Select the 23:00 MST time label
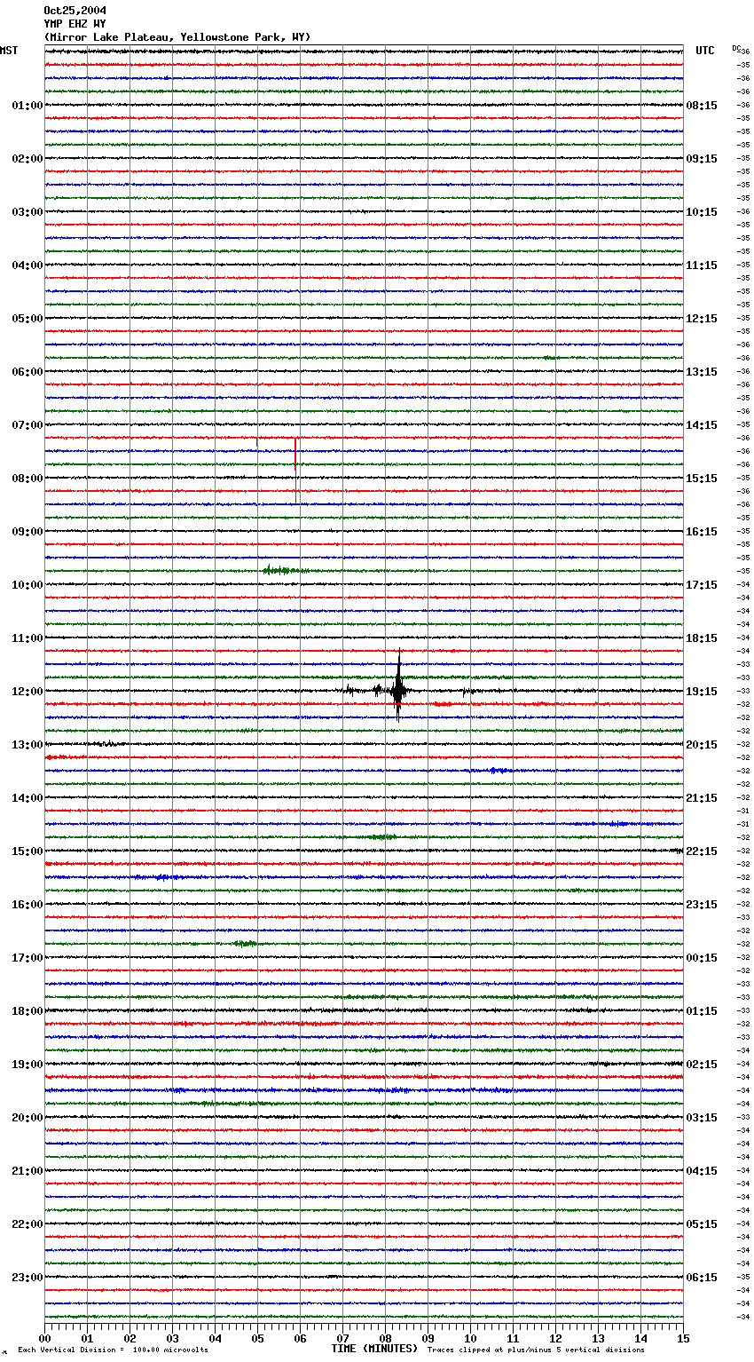The image size is (754, 1362). pos(27,1278)
